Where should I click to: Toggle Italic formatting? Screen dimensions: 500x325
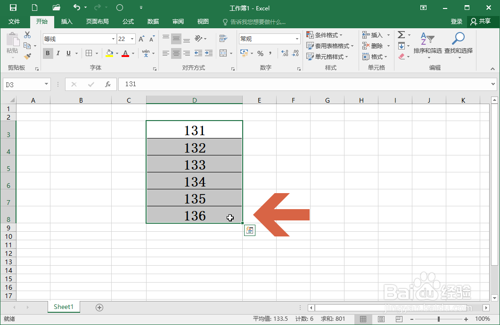pos(58,53)
